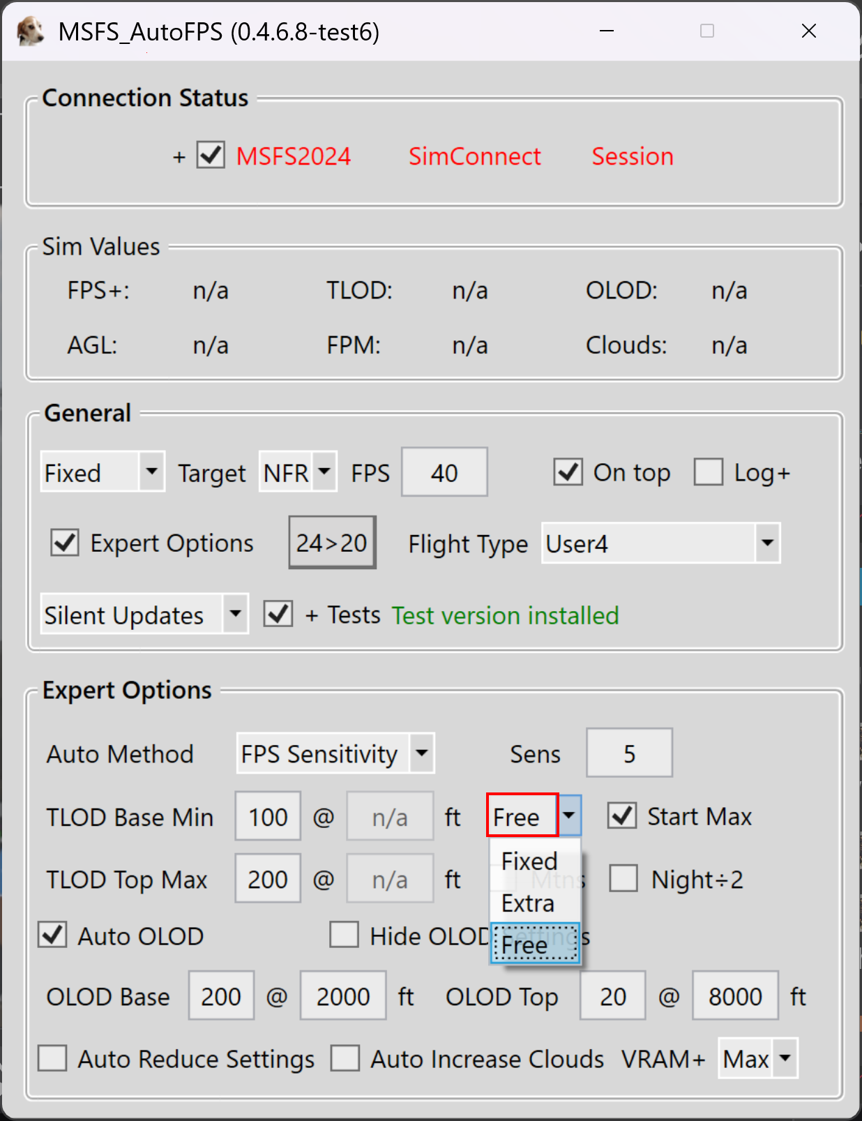The width and height of the screenshot is (862, 1121).
Task: Click the Clouds: label in Sim Values
Action: tap(626, 345)
